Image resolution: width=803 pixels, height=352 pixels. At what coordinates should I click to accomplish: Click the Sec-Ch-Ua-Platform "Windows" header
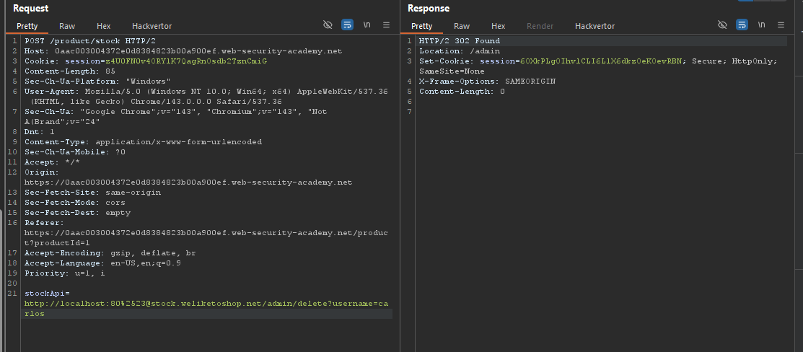click(x=98, y=82)
